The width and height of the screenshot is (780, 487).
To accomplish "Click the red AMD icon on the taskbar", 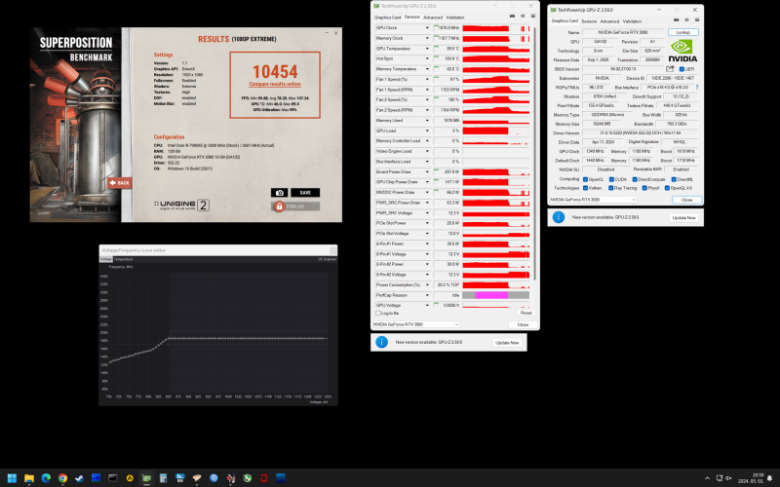I will [x=263, y=478].
